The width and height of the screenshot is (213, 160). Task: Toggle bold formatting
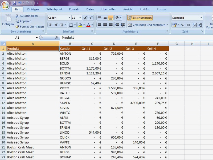50,25
